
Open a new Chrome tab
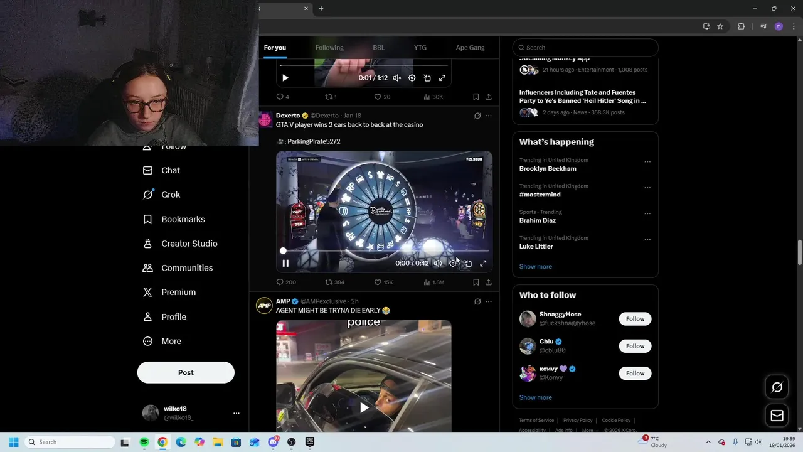[x=321, y=8]
